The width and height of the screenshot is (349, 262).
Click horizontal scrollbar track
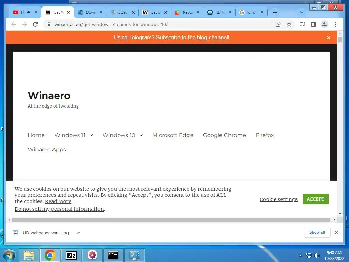(171, 220)
